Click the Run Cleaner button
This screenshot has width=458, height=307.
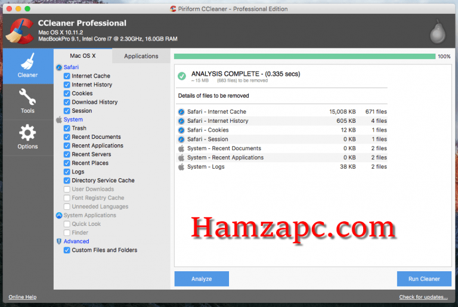[x=424, y=279]
